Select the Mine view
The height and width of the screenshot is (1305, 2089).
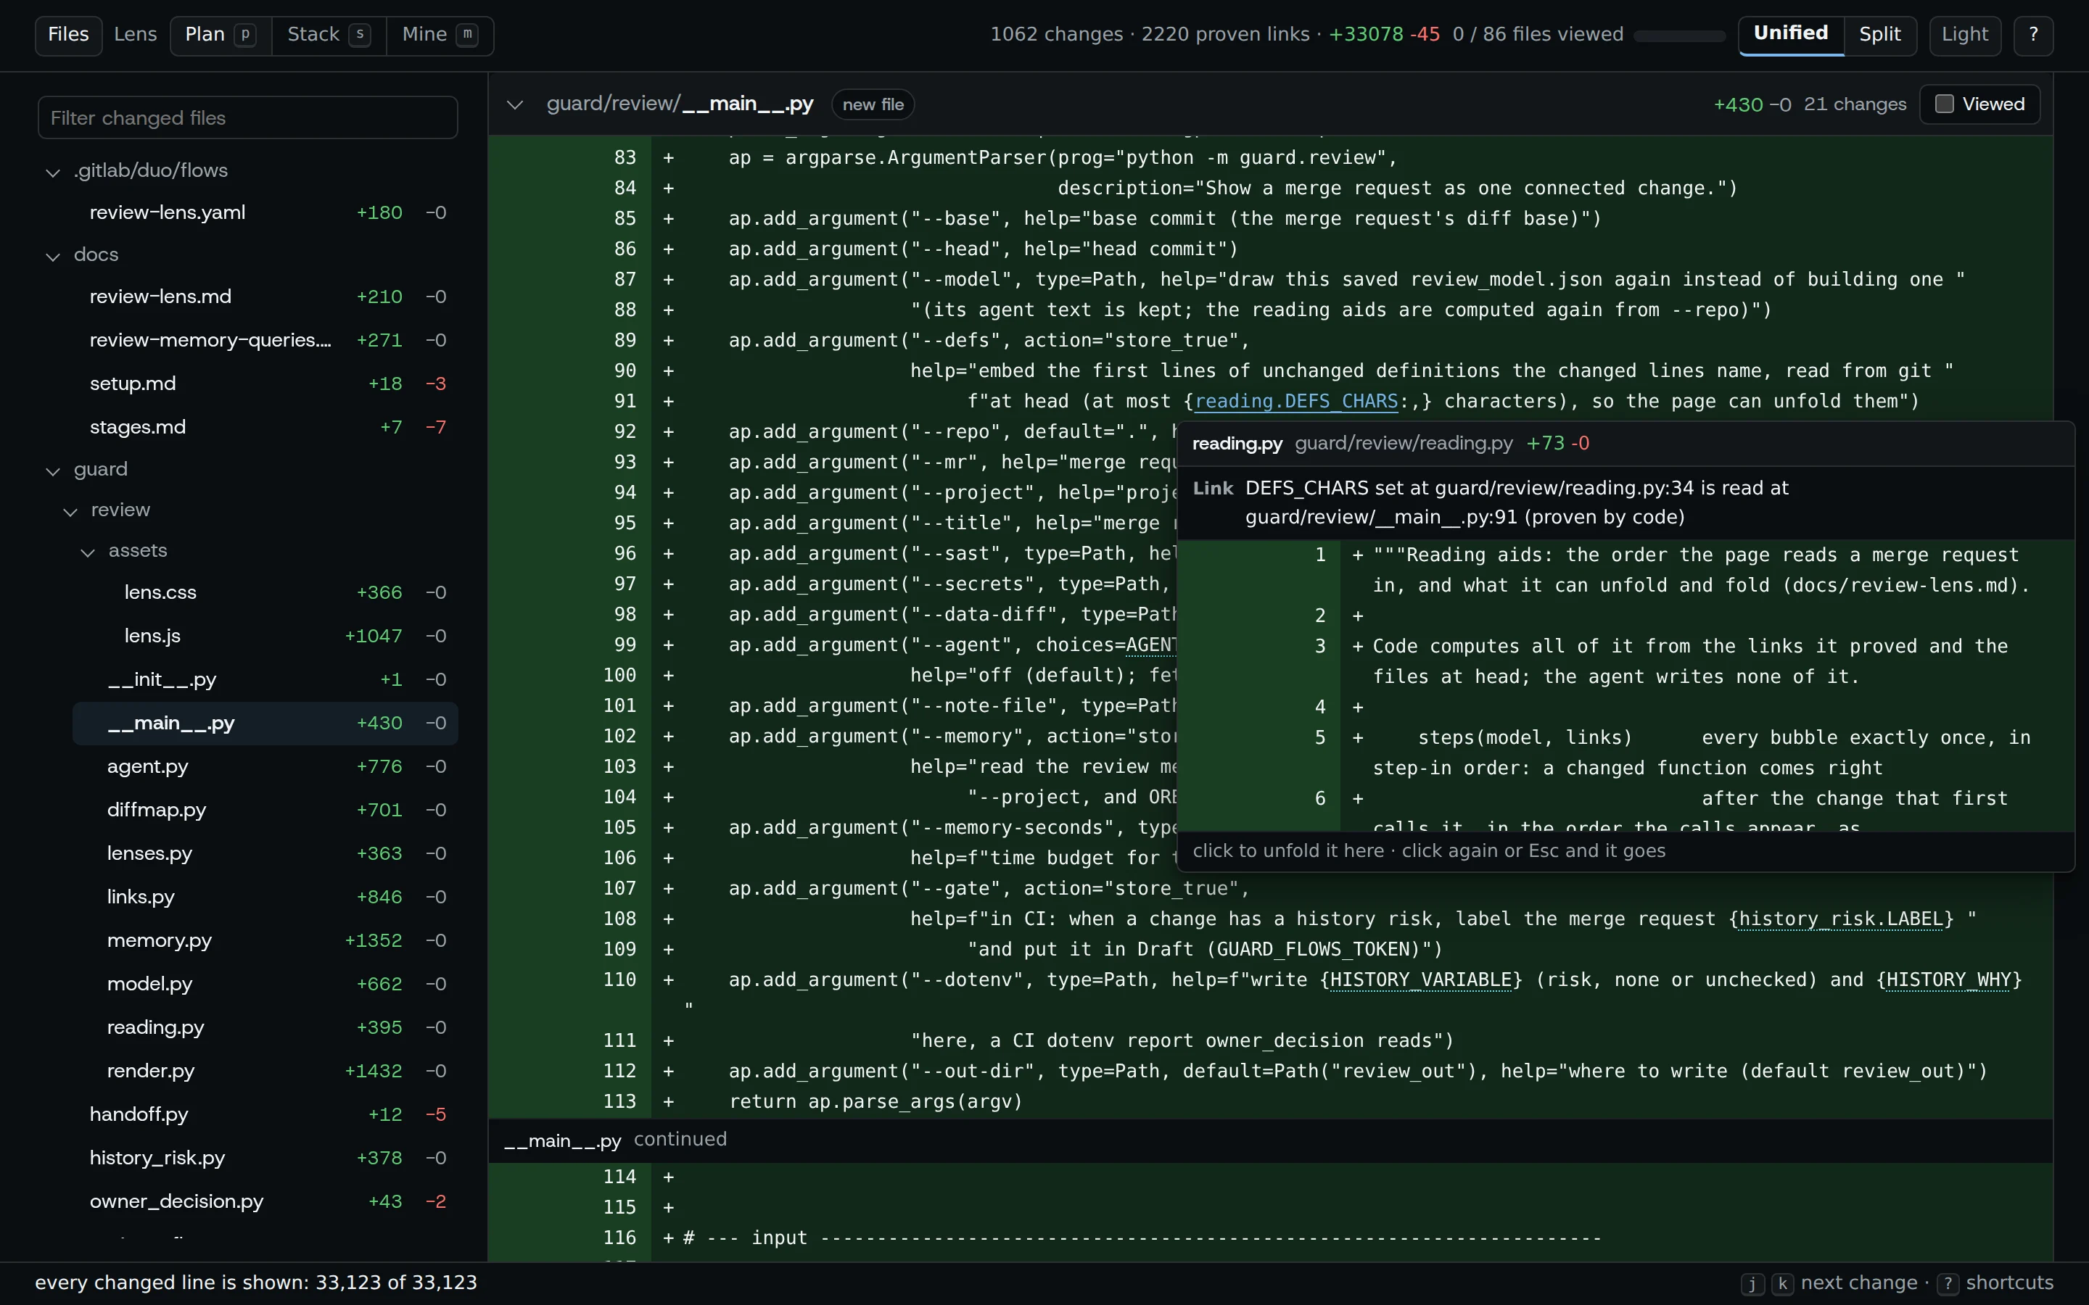440,35
